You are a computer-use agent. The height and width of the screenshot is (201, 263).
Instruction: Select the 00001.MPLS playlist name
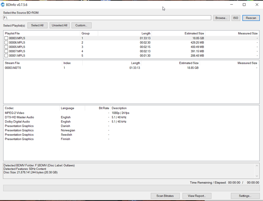17,56
